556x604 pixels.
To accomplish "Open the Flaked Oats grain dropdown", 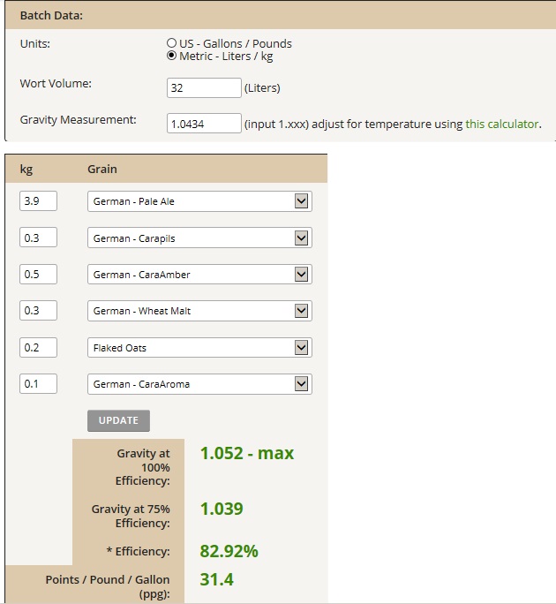I will point(199,348).
